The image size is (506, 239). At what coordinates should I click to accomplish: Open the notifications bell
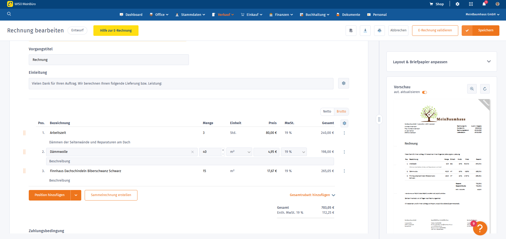pyautogui.click(x=484, y=4)
